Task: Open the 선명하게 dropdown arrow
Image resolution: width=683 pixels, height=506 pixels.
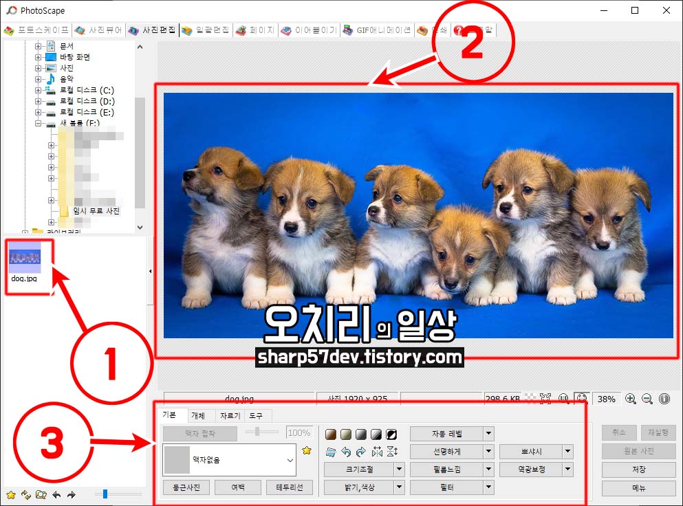Action: [489, 451]
